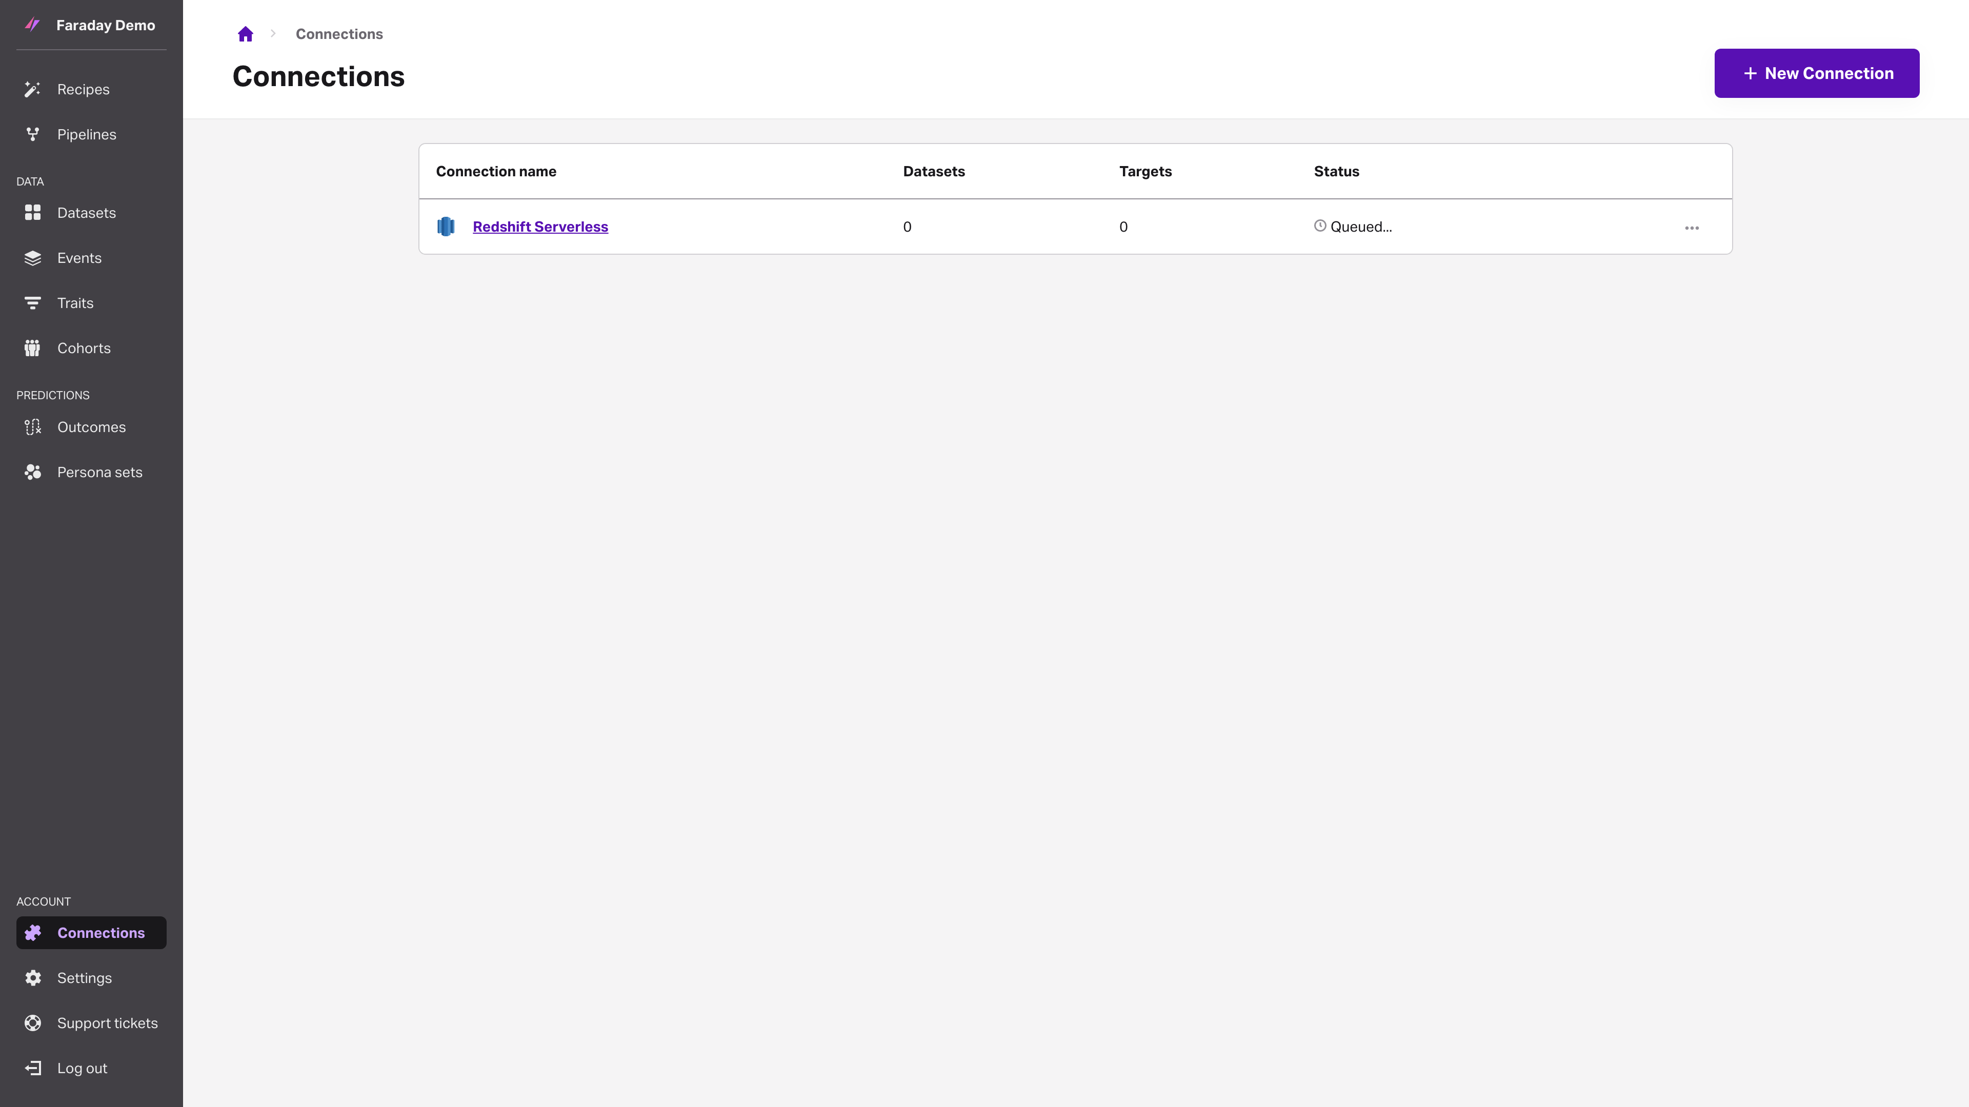Select the Outcomes prediction icon

[x=33, y=426]
